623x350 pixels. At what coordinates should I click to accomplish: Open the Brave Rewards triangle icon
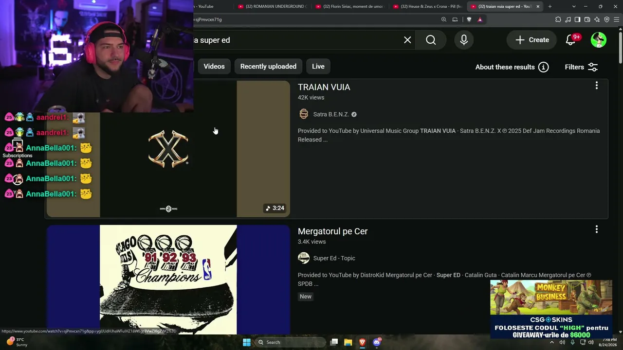pos(480,19)
